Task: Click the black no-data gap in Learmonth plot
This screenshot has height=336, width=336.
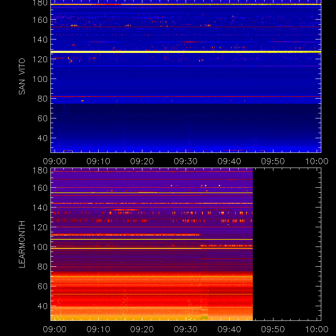Action: click(x=287, y=244)
